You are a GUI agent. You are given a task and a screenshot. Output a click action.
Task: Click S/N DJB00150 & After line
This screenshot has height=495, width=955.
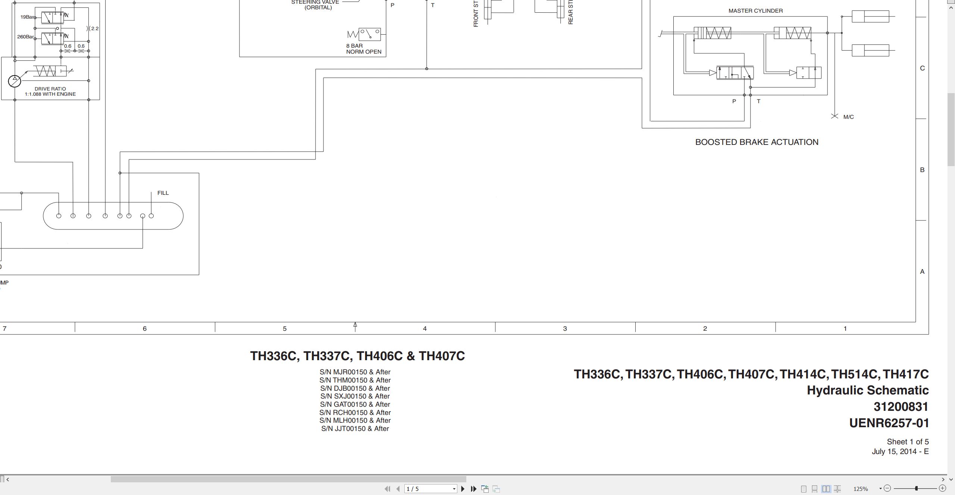coord(355,388)
